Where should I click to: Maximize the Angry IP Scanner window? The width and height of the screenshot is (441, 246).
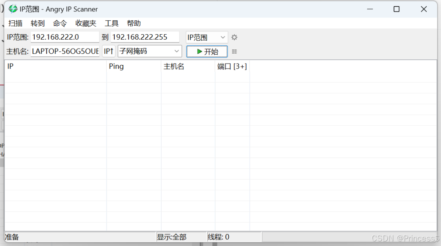coord(396,9)
